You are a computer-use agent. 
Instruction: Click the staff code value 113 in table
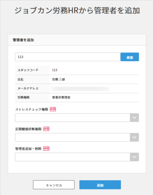click(x=55, y=70)
